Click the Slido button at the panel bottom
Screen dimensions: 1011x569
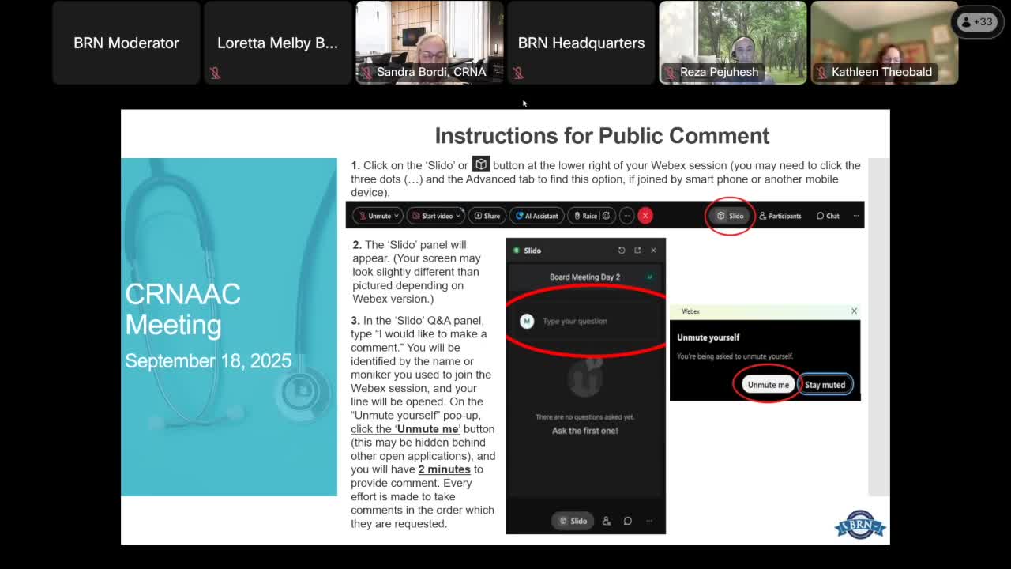tap(573, 521)
